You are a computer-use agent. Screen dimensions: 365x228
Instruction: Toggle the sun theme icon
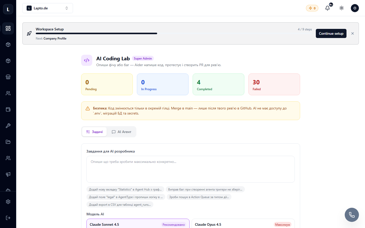[x=342, y=8]
